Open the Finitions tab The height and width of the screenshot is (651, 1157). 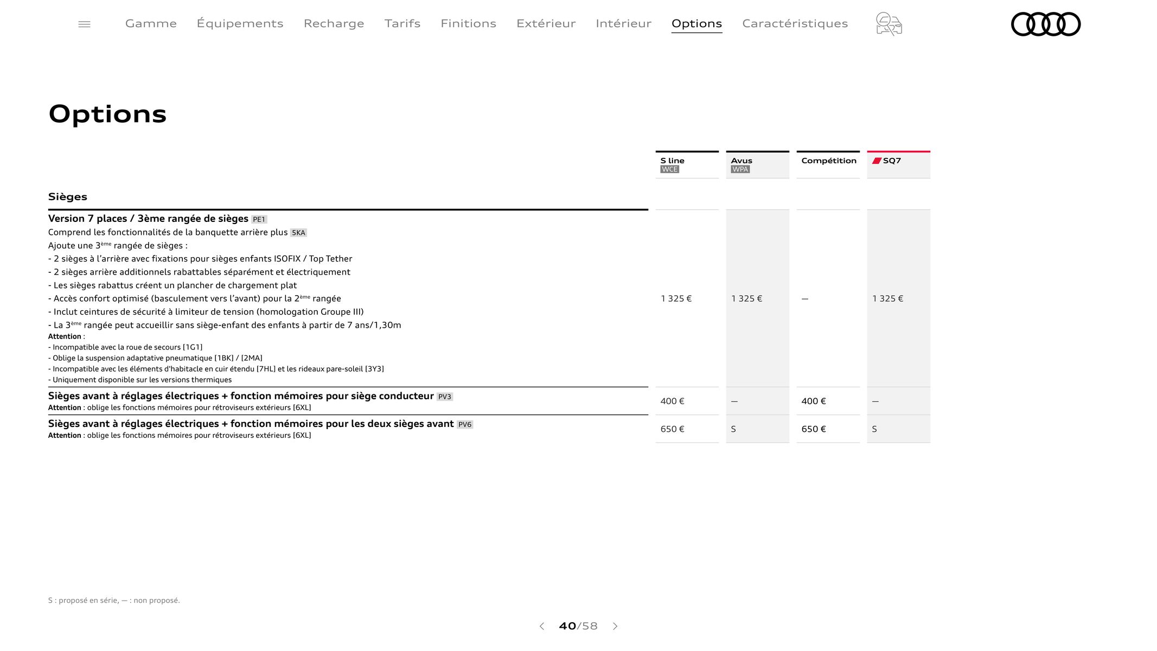click(468, 23)
